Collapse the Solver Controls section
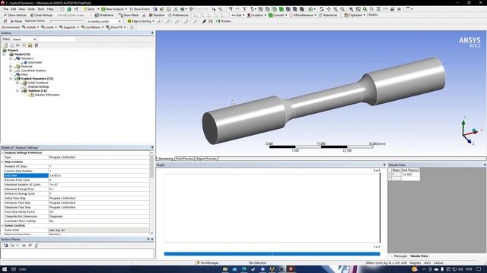The height and width of the screenshot is (273, 487). [x=2, y=226]
